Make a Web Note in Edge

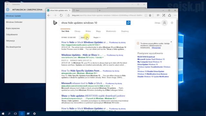(x=164, y=15)
